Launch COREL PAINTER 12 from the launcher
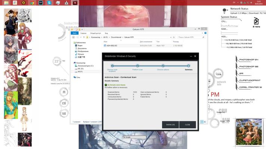This screenshot has height=149, width=266. (x=250, y=87)
